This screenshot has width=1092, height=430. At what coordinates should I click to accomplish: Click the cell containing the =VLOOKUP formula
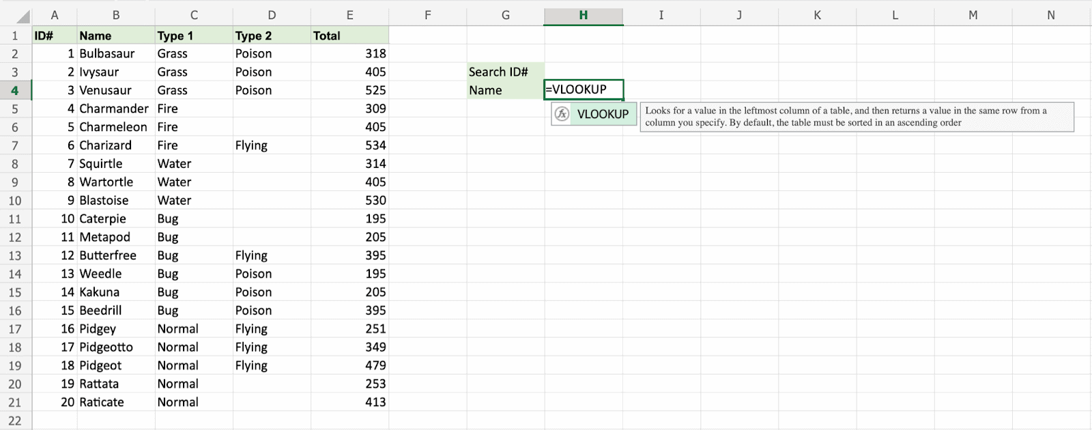(x=583, y=89)
